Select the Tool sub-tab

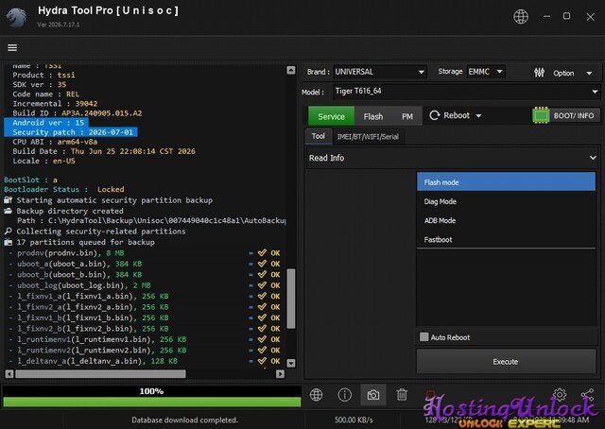pyautogui.click(x=319, y=136)
